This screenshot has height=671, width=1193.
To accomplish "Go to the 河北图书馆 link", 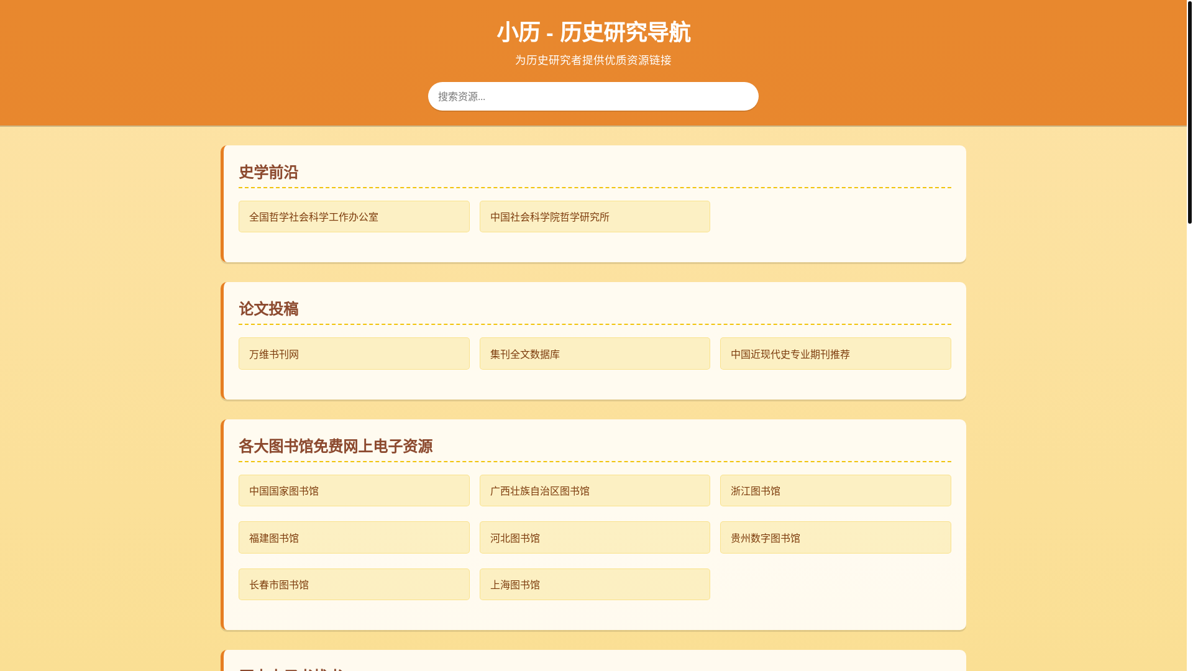I will pos(595,537).
